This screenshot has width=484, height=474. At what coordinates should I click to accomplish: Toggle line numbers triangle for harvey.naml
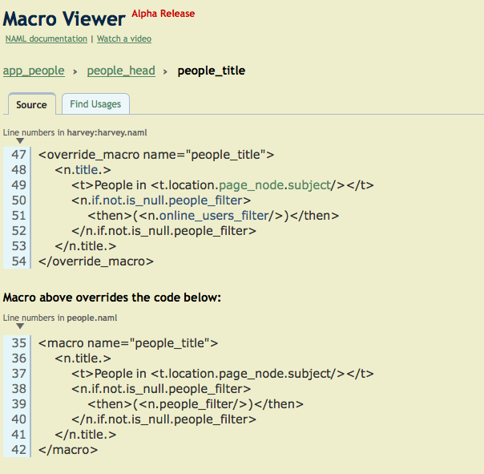pyautogui.click(x=20, y=141)
